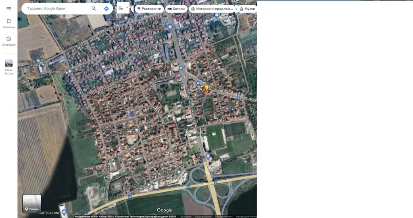Filter by the Хотели chip

(176, 8)
